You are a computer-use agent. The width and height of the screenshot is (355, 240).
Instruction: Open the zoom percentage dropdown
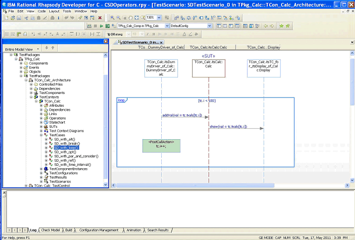click(x=159, y=18)
